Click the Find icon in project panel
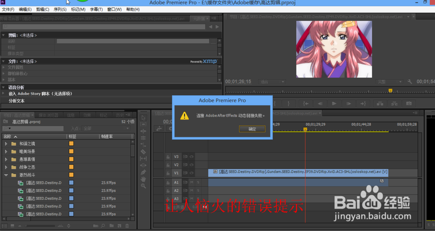This screenshot has height=231, width=435. (103, 226)
